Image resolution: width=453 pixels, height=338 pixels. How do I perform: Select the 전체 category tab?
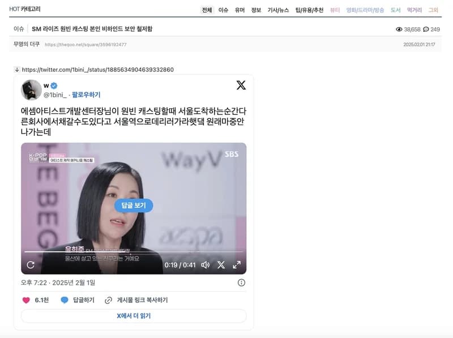pyautogui.click(x=207, y=10)
